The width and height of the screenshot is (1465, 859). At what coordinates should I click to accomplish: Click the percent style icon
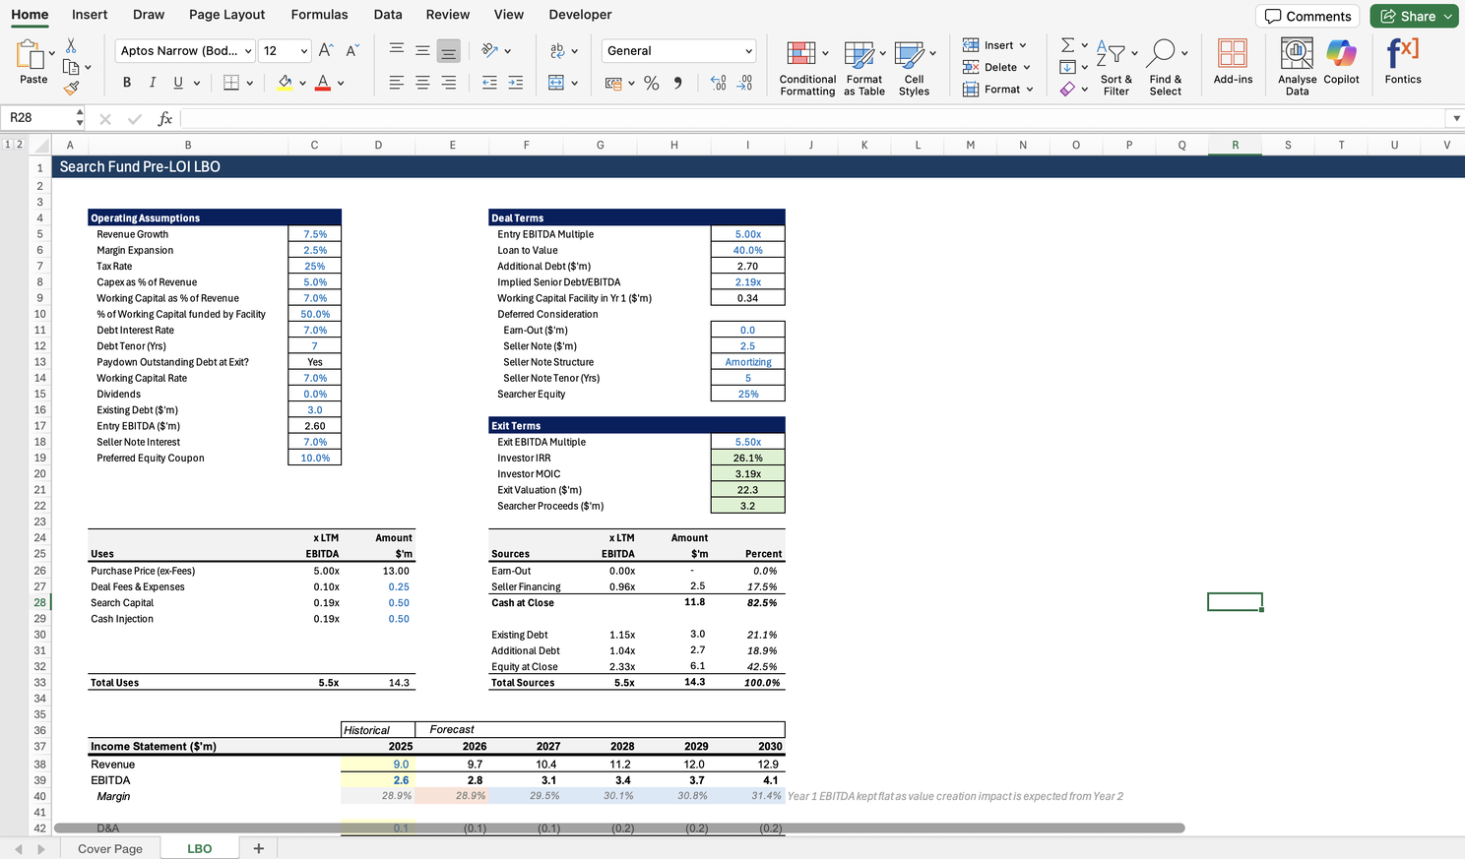click(x=651, y=84)
